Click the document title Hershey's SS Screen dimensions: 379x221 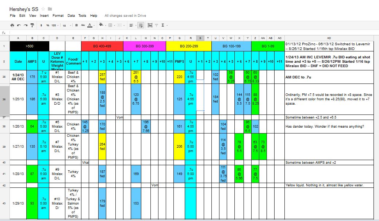(24, 9)
